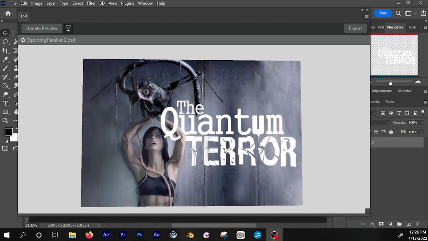Click the Export button
The image size is (428, 241).
click(355, 28)
